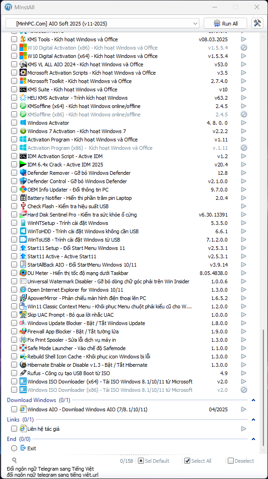
Task: Click the Defender Remover shield icon
Action: point(23,173)
